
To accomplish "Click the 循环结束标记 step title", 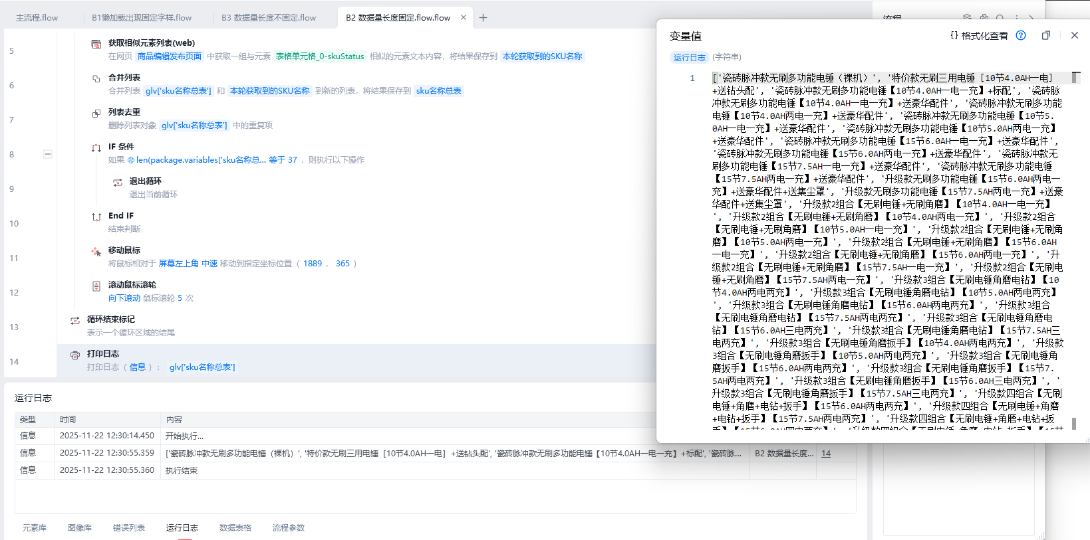I will pos(111,319).
